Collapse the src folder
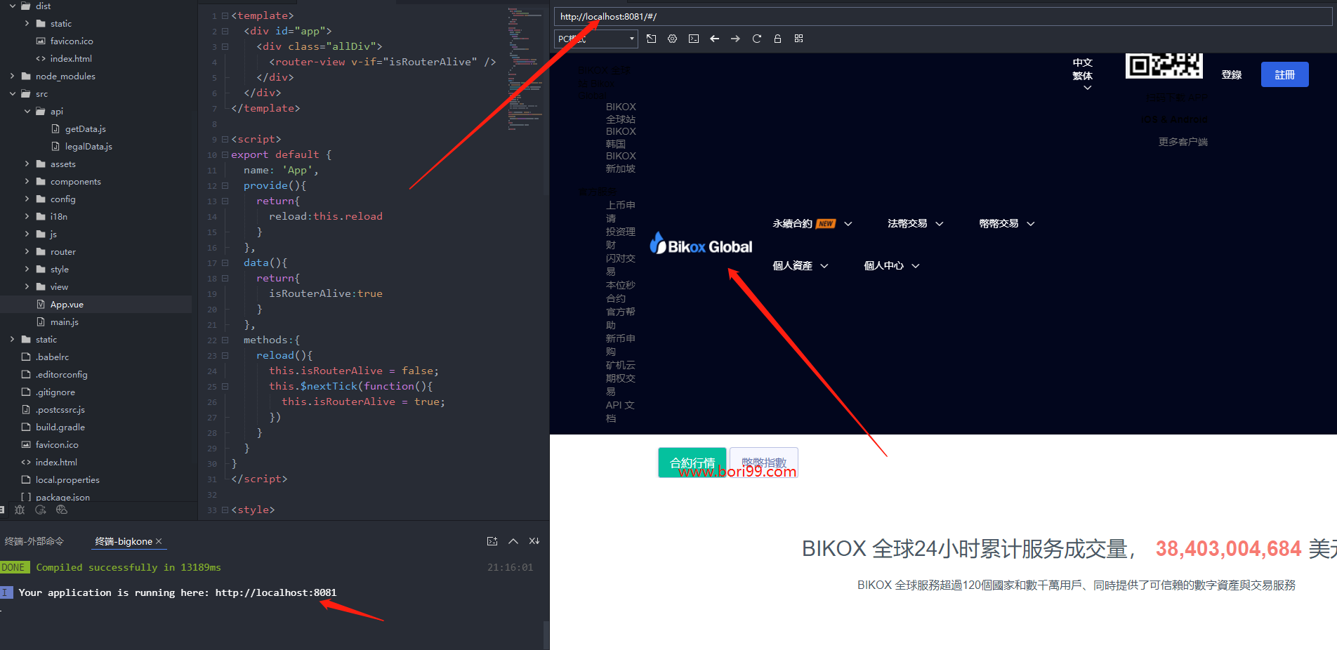This screenshot has width=1337, height=650. 12,94
